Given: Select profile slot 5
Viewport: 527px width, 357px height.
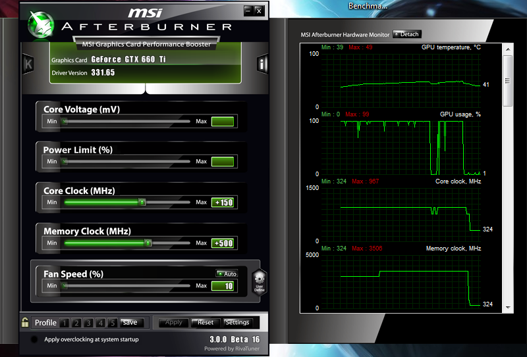Looking at the screenshot, I should tap(113, 323).
